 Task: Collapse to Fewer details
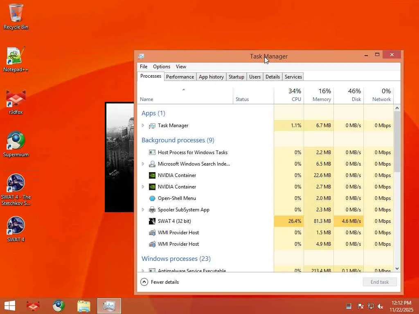pos(160,282)
